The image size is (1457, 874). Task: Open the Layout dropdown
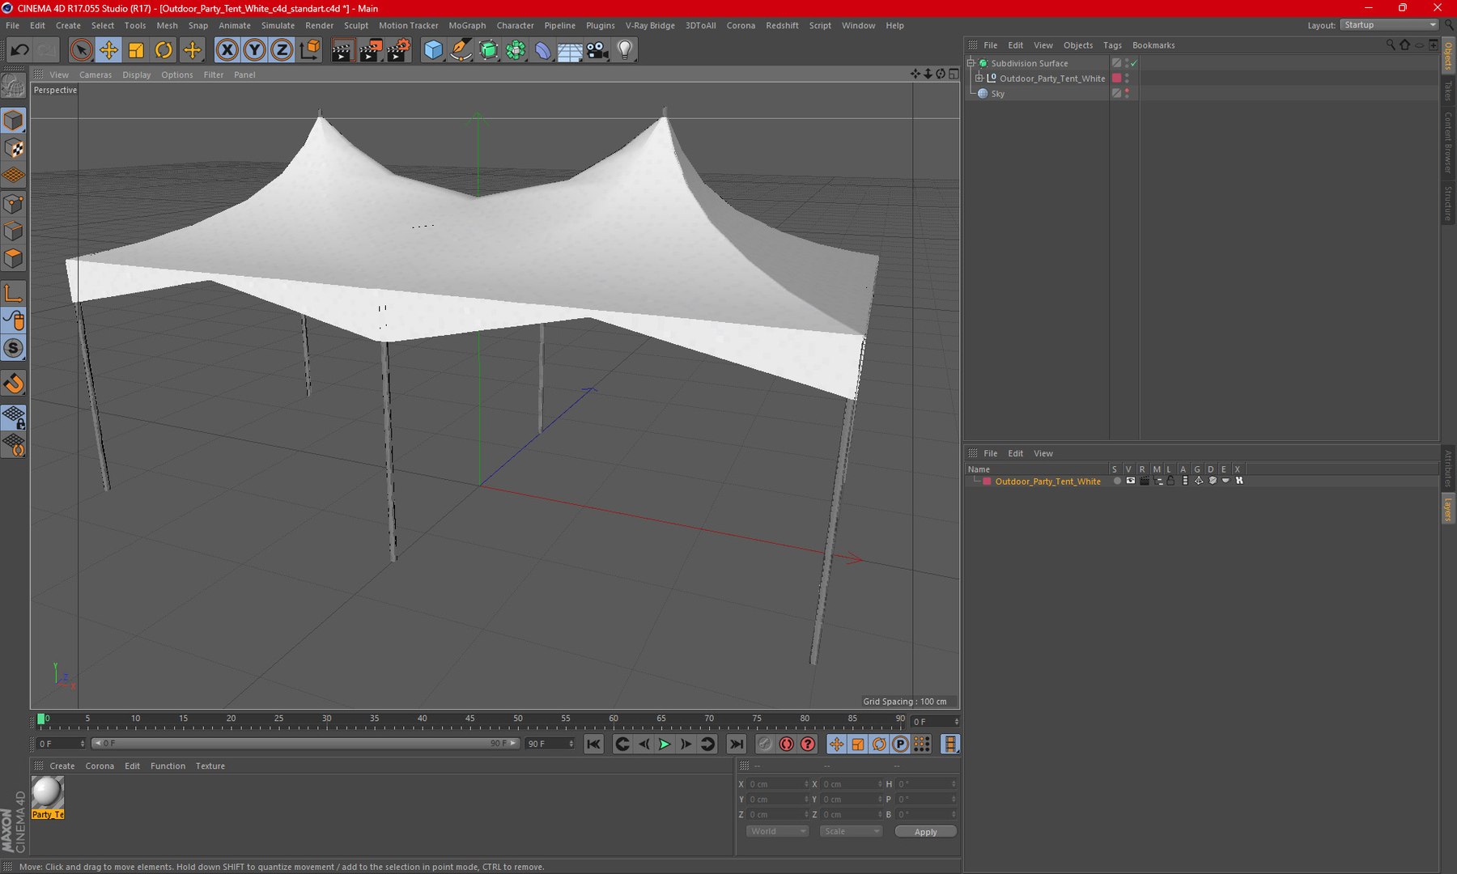[1389, 25]
